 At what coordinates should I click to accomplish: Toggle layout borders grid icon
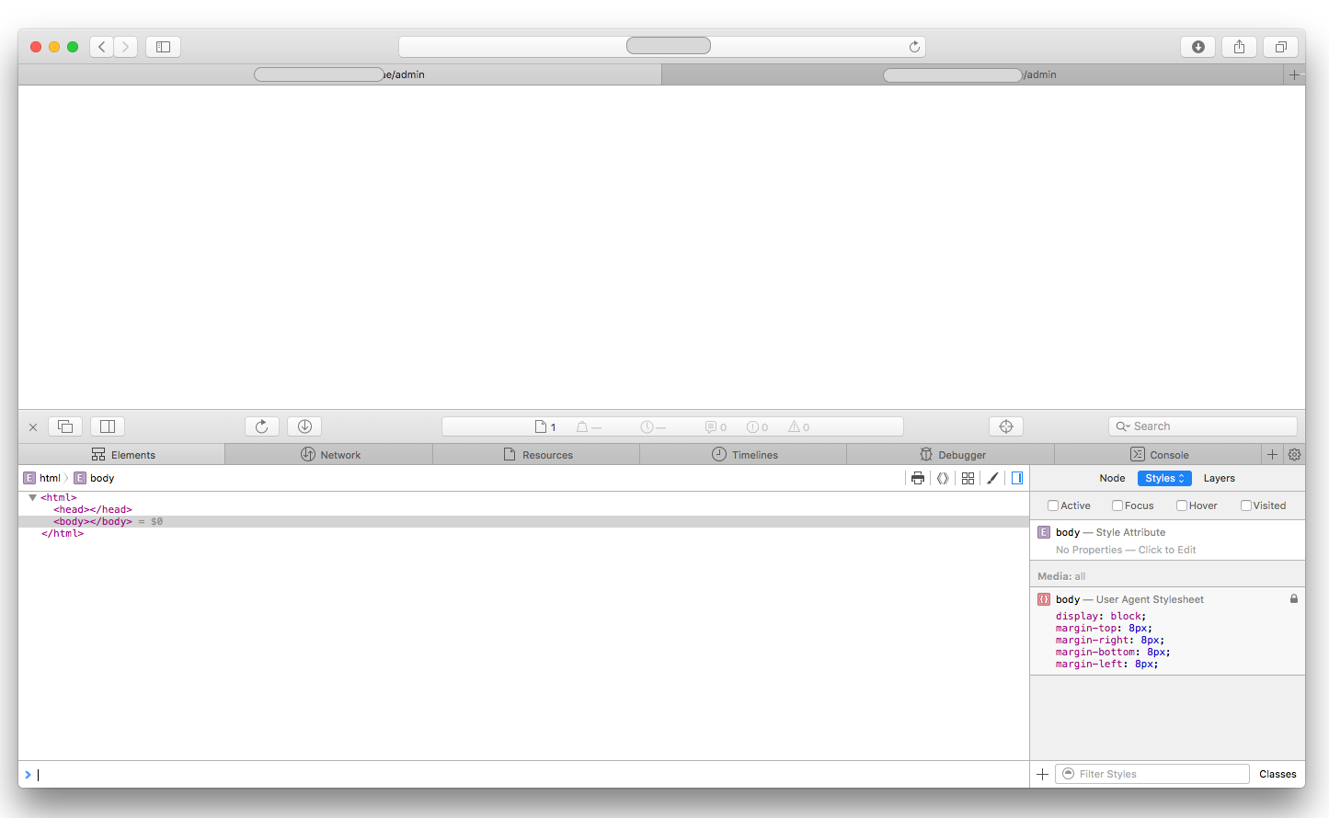(x=968, y=478)
